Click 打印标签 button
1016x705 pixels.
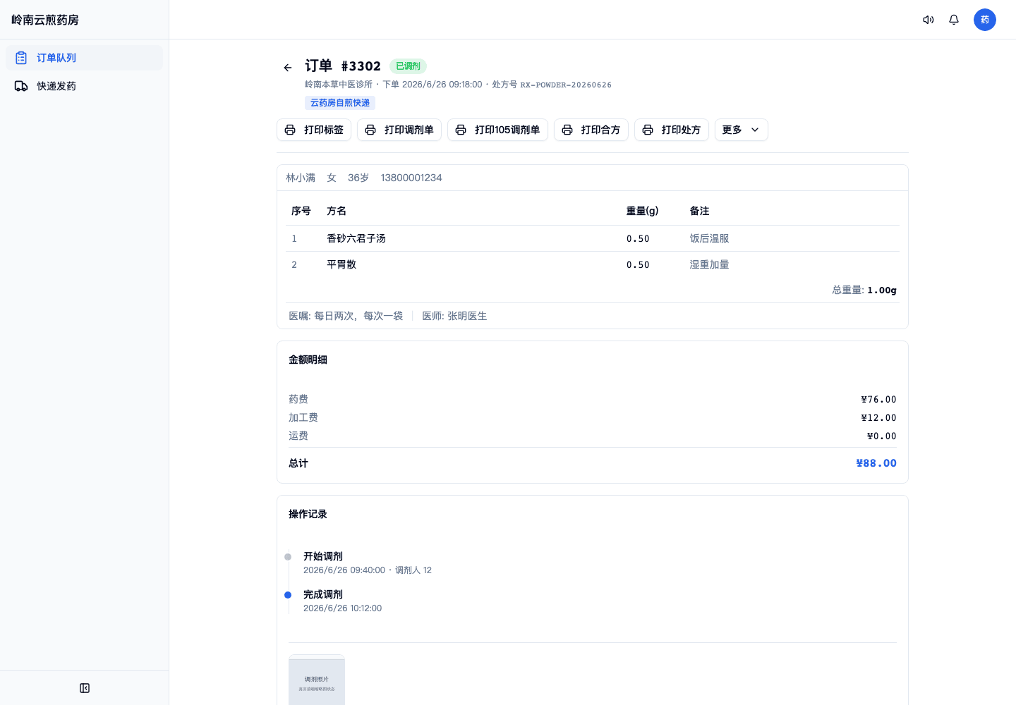tap(314, 130)
